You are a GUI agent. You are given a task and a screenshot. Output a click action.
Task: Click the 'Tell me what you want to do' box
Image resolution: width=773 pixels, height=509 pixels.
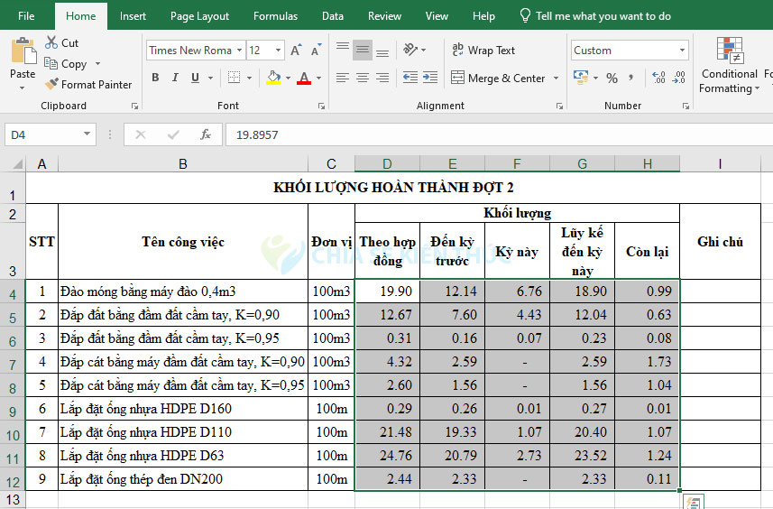[596, 15]
